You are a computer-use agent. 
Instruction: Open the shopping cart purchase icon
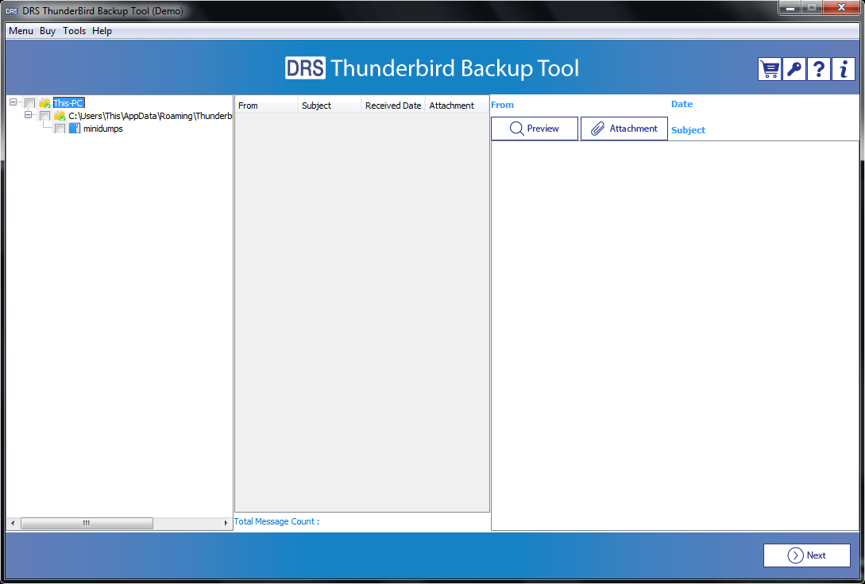tap(768, 69)
